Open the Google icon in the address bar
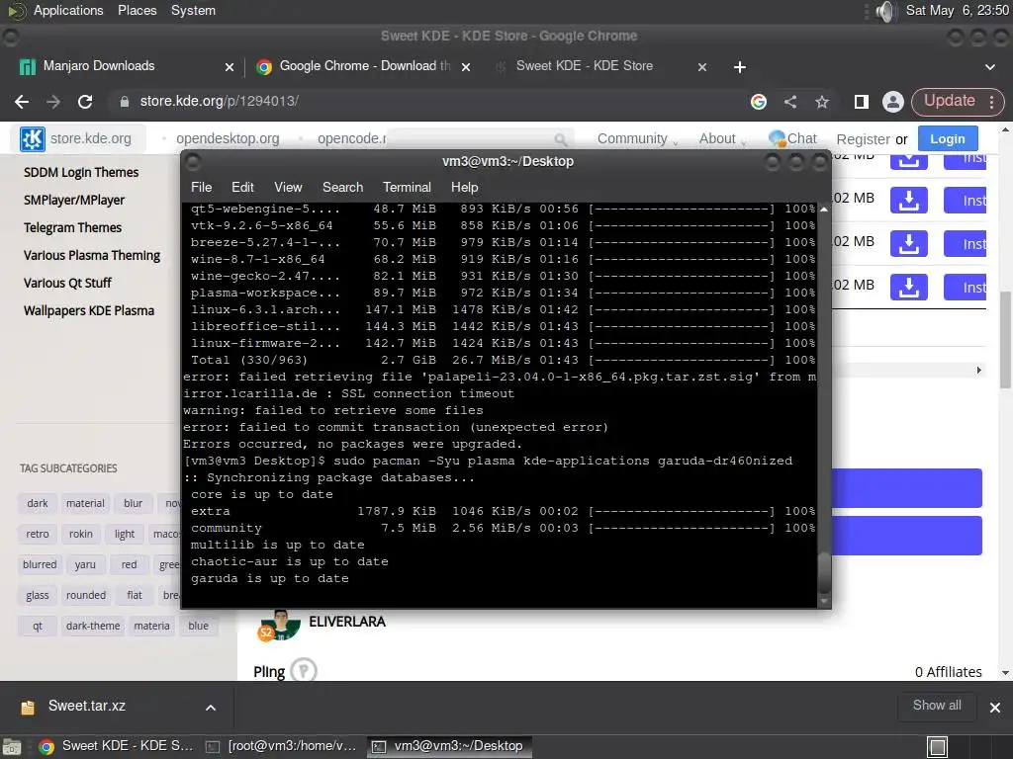The height and width of the screenshot is (759, 1013). coord(759,102)
